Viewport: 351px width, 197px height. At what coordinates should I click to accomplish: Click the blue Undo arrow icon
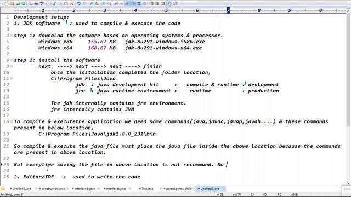pos(78,4)
